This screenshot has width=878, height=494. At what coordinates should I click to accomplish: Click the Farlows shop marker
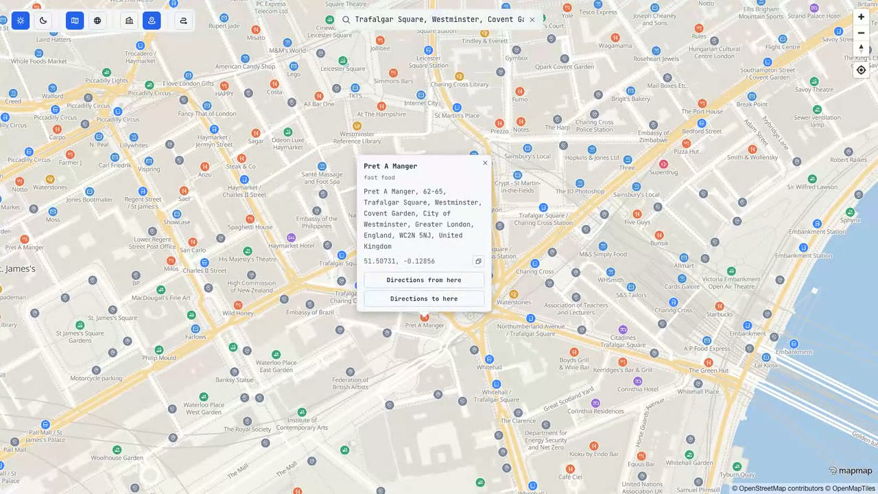coord(195,329)
